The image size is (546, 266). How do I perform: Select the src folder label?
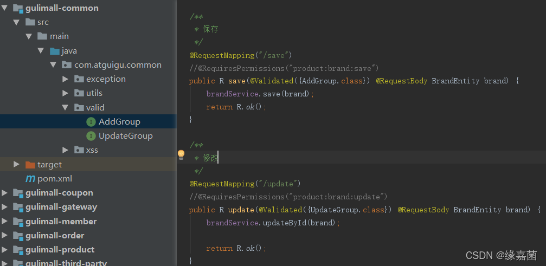tap(43, 22)
